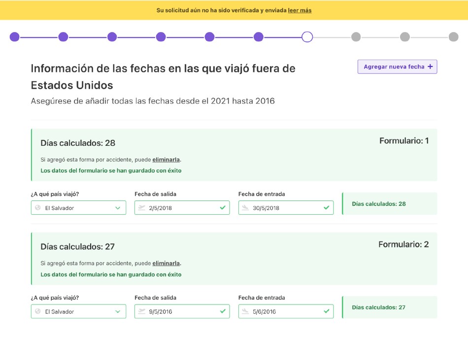Jump to the last progress step

(x=453, y=37)
